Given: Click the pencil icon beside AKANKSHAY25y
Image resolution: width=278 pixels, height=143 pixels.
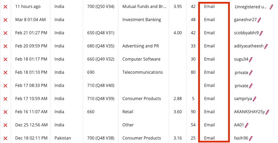Looking at the screenshot, I should (268, 112).
